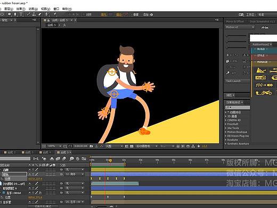Open the comp mini-flowchart icon in timeline
Image resolution: width=277 pixels, height=208 pixels.
pos(36,158)
